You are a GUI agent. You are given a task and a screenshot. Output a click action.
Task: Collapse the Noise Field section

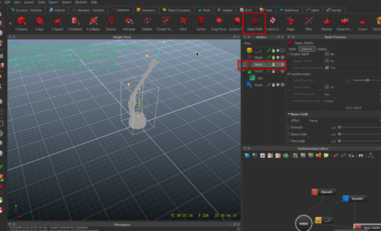coord(289,114)
